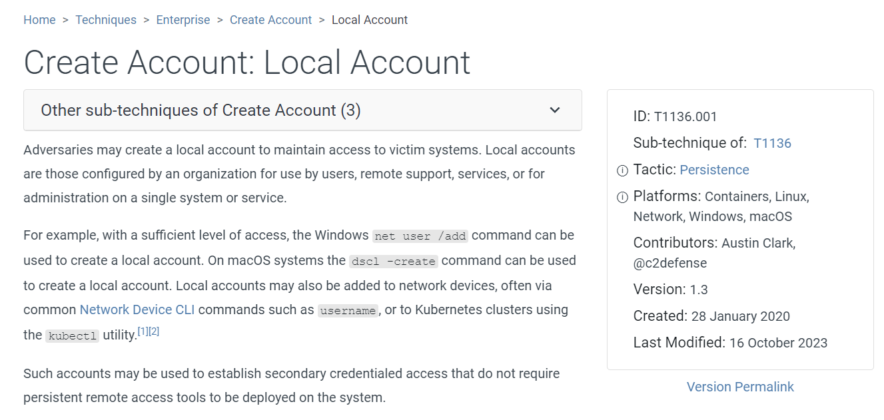Image resolution: width=884 pixels, height=420 pixels.
Task: Expand the sub-techniques chevron arrow
Action: (554, 110)
